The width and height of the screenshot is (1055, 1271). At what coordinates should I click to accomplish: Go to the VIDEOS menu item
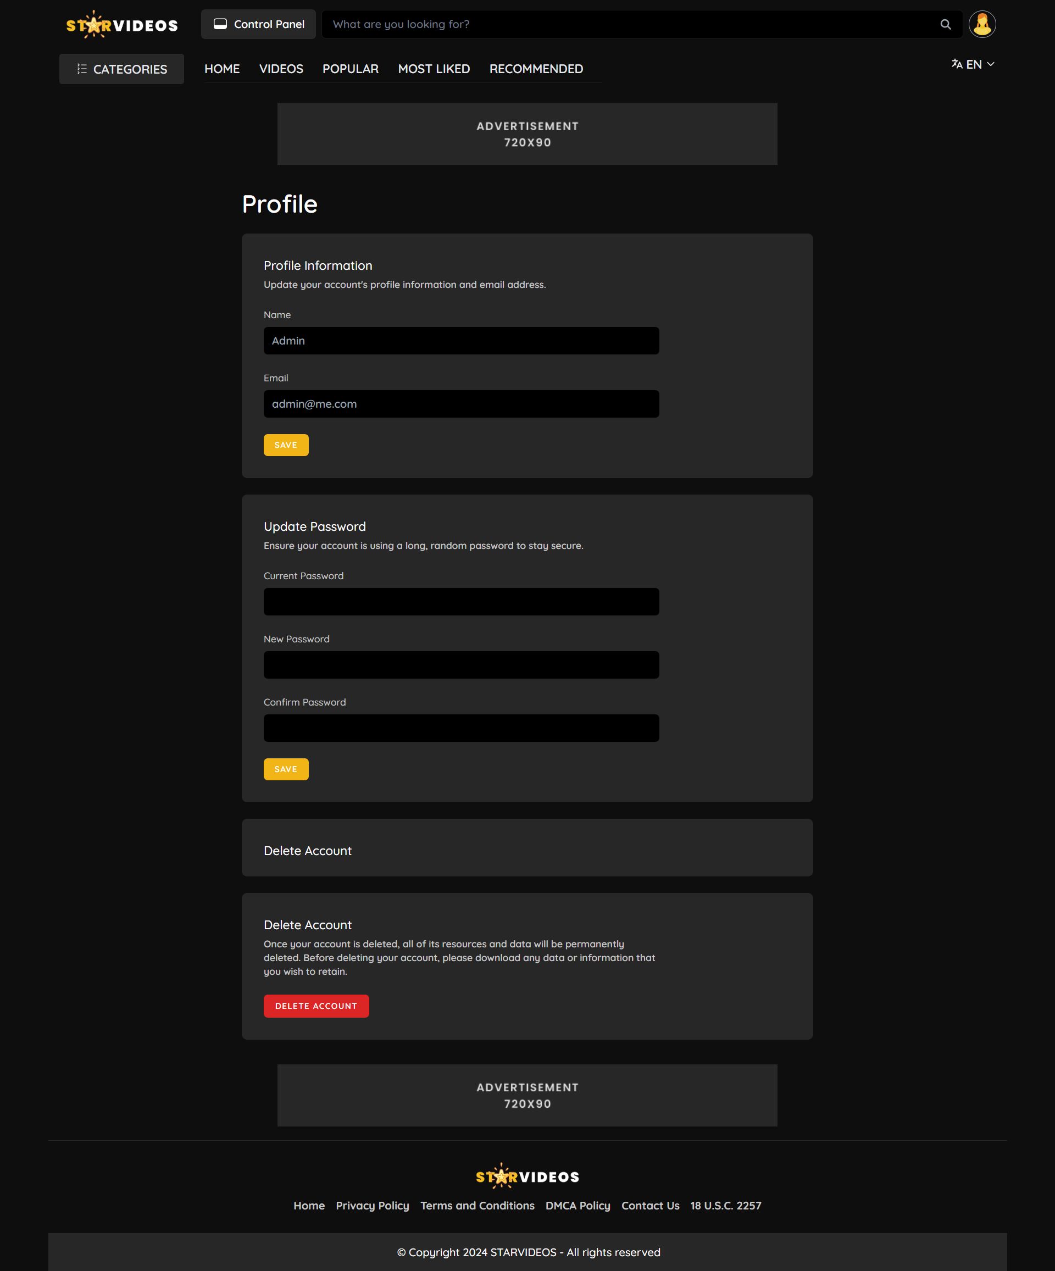[281, 69]
